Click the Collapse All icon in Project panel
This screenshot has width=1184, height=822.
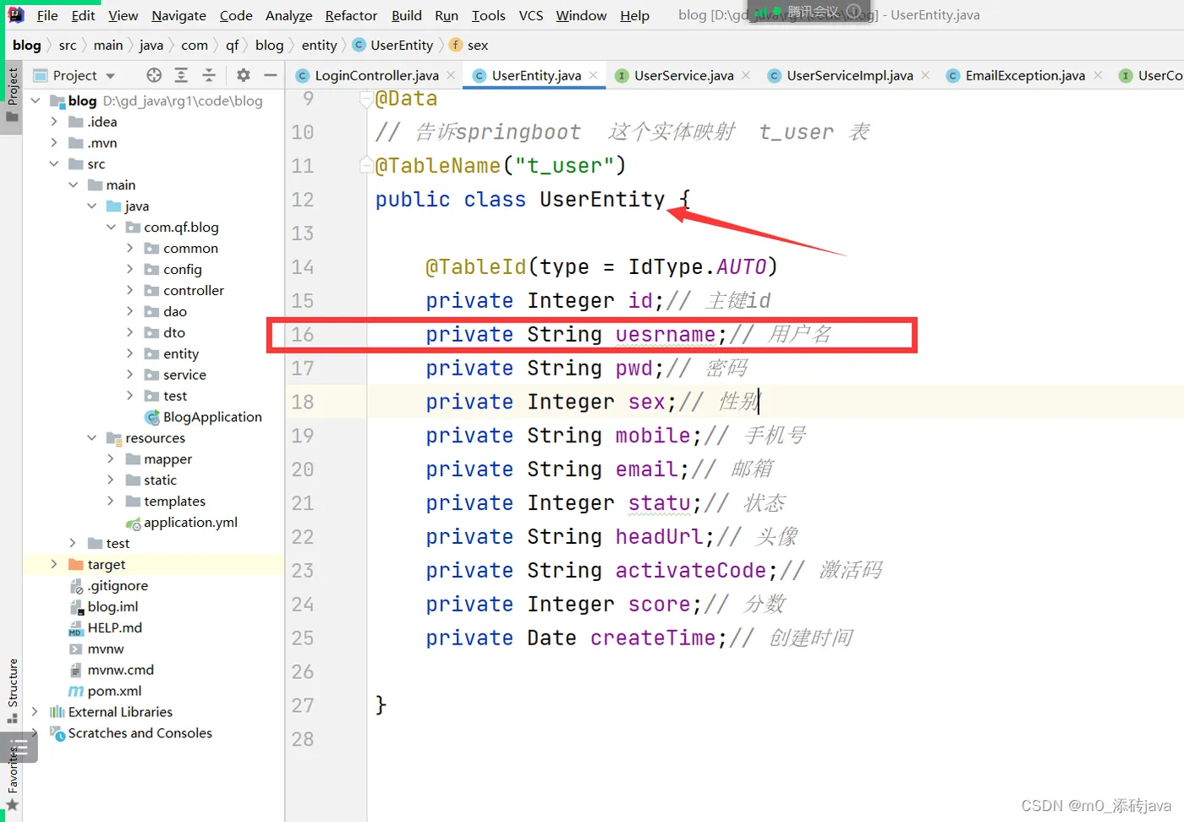click(209, 75)
